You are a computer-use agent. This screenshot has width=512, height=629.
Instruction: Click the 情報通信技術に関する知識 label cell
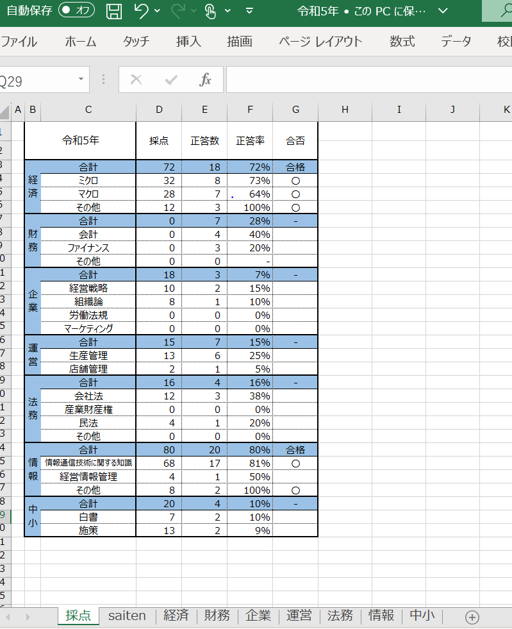coord(88,463)
